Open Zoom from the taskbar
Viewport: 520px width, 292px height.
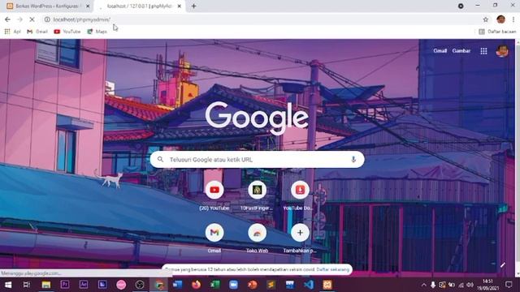[233, 285]
